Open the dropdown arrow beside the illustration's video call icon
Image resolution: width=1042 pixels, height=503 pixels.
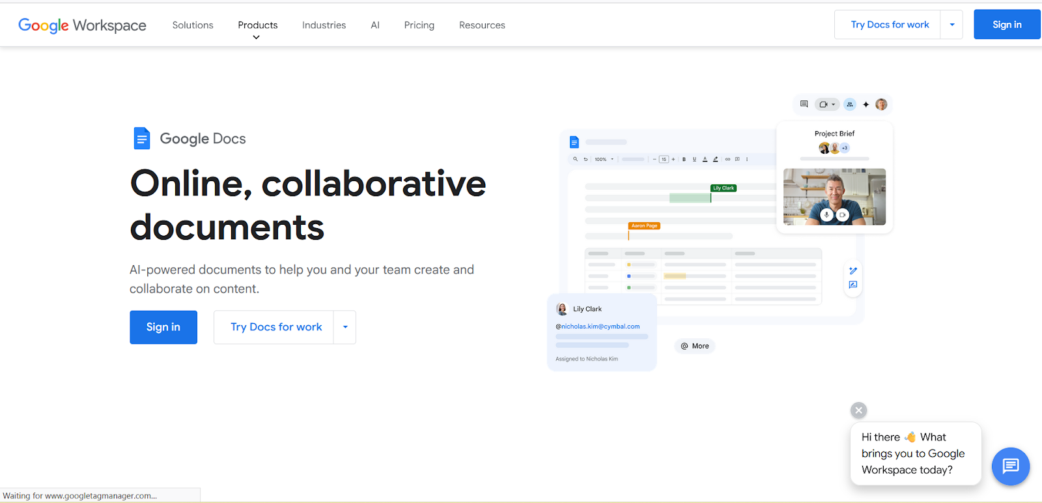click(834, 104)
